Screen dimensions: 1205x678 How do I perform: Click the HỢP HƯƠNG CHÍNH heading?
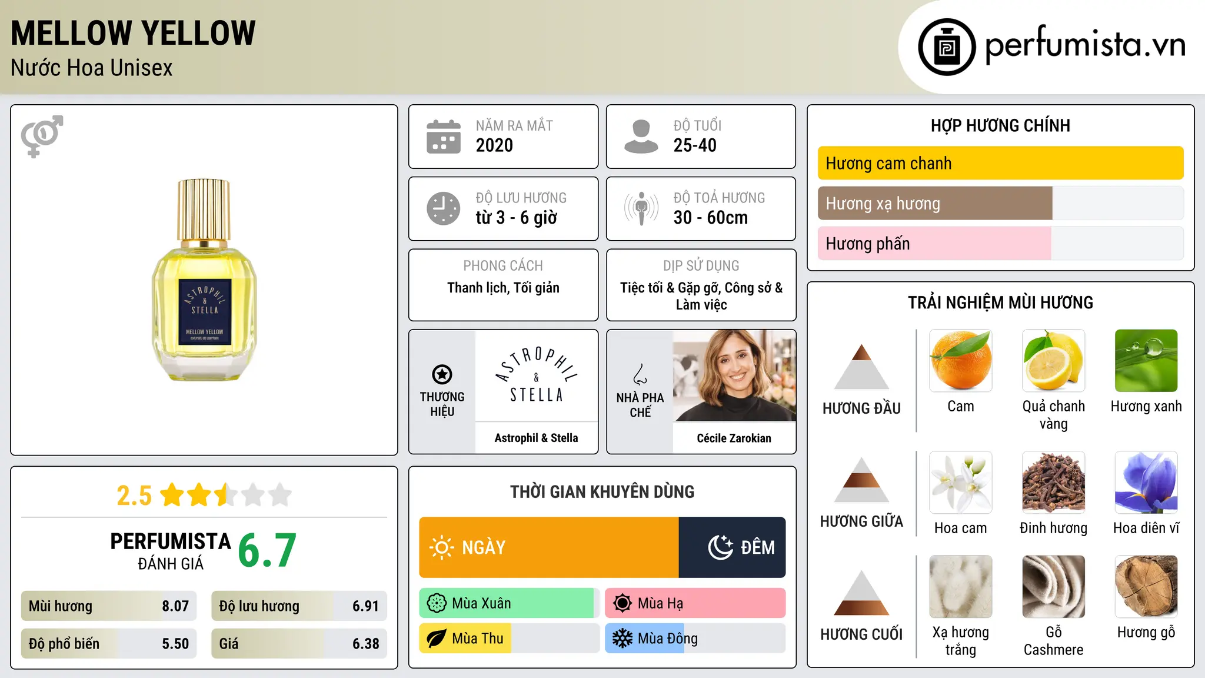pyautogui.click(x=1000, y=125)
